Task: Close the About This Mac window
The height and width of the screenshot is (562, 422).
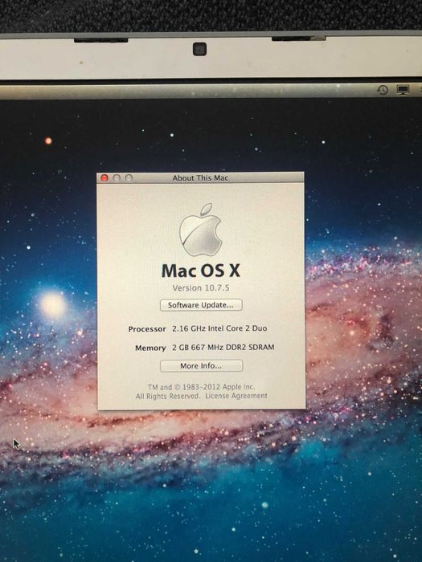Action: (104, 177)
